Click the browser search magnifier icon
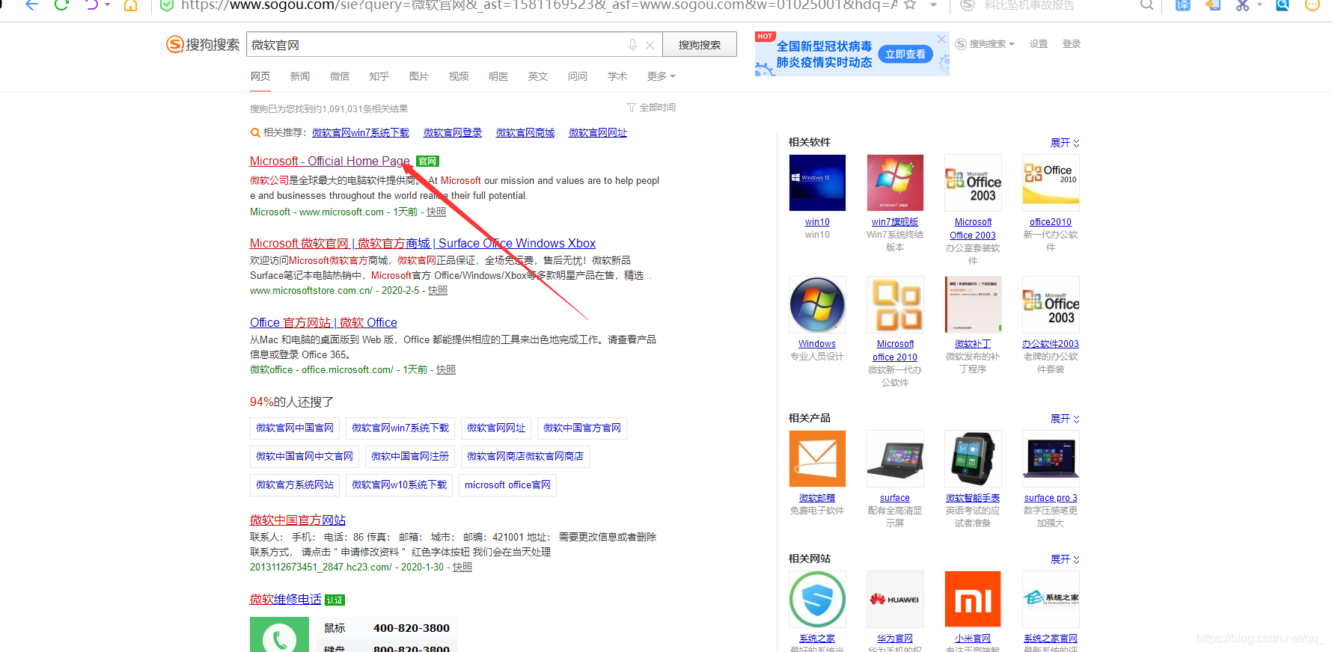1332x652 pixels. pos(1146,5)
